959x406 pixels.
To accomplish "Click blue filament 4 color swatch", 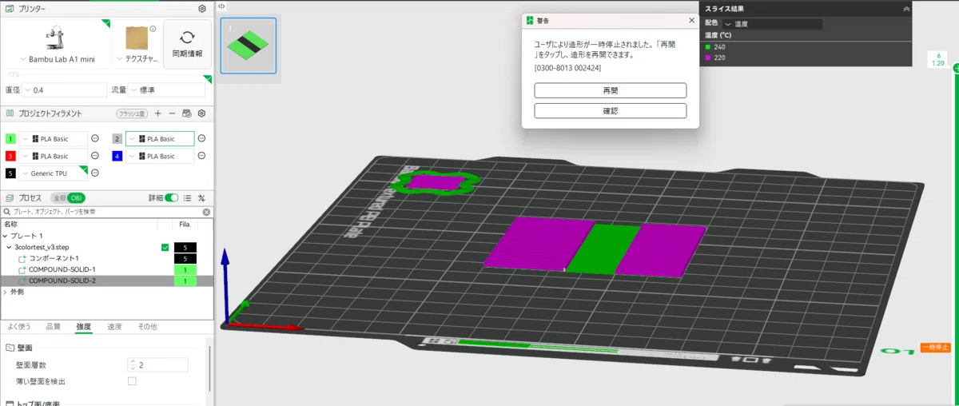I will pyautogui.click(x=117, y=156).
